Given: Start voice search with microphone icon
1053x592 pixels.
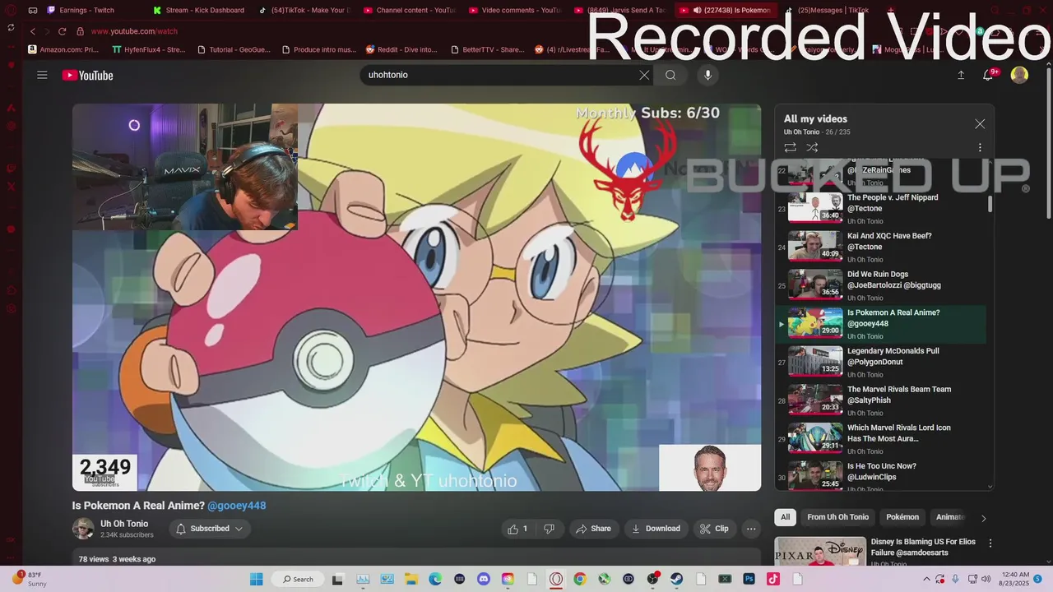Looking at the screenshot, I should pyautogui.click(x=707, y=75).
